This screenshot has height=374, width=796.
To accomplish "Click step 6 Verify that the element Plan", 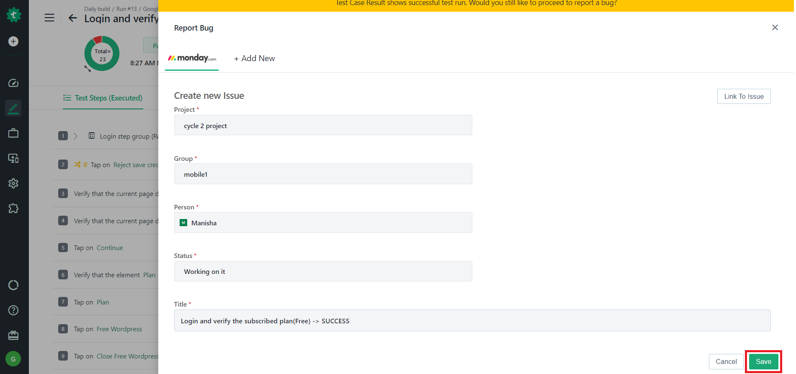I will coord(115,275).
